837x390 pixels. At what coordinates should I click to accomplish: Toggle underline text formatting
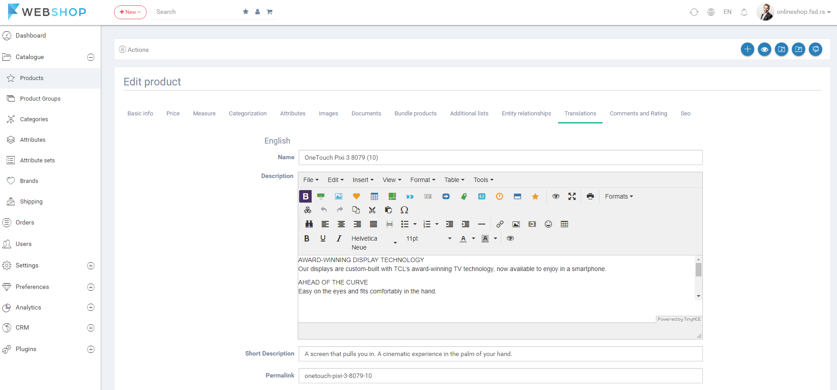323,238
